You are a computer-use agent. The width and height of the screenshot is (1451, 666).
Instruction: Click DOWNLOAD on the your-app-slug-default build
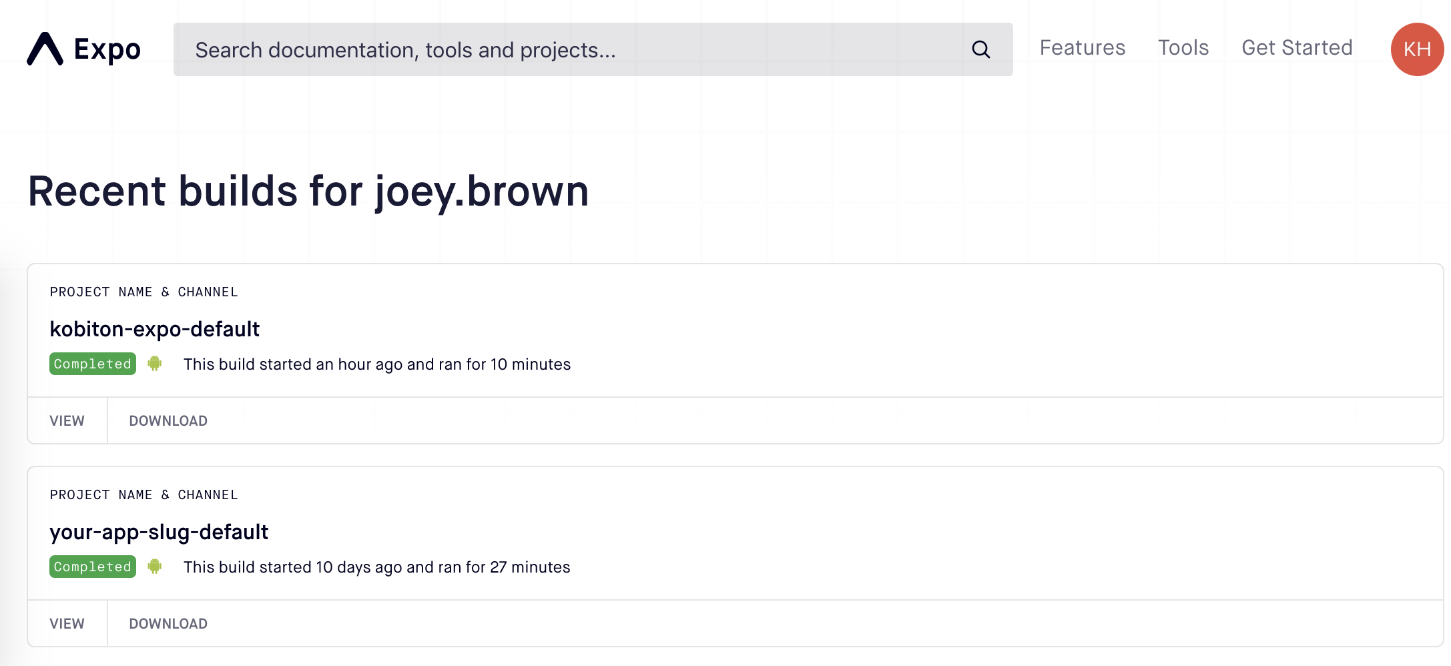click(x=168, y=623)
